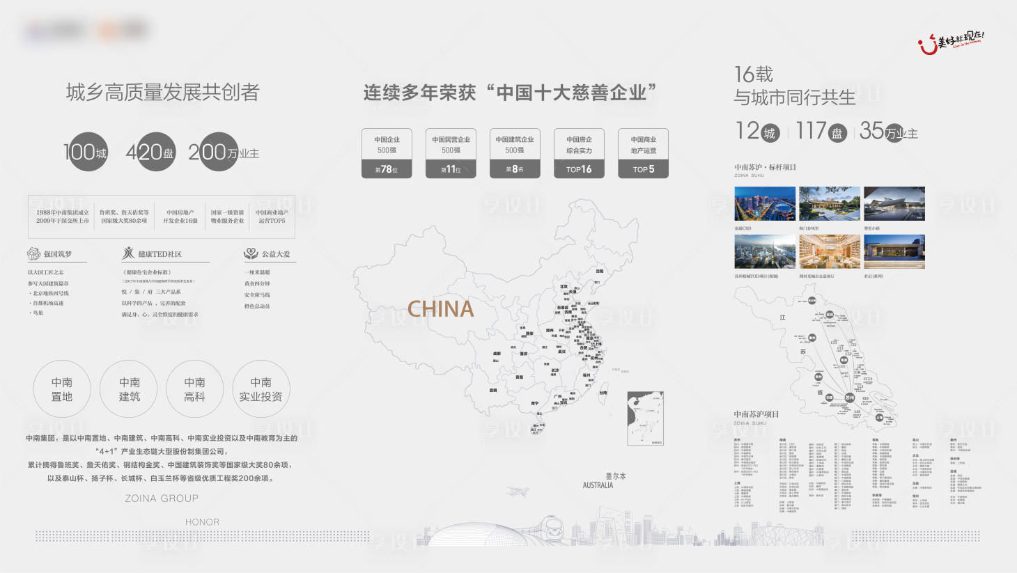Click the 中国商业地产 运营TOP5 cell in the box
Screen dimensions: 1017x573
click(272, 217)
